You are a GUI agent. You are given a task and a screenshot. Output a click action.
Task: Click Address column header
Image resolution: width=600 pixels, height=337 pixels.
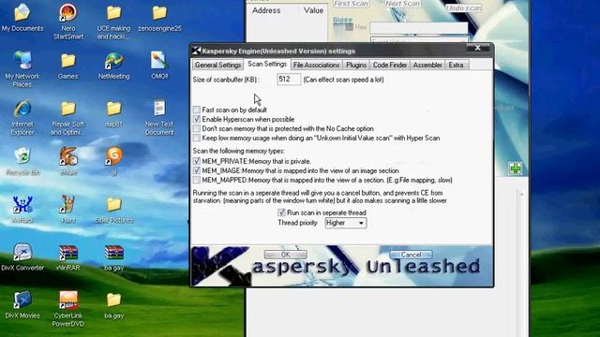coord(266,10)
